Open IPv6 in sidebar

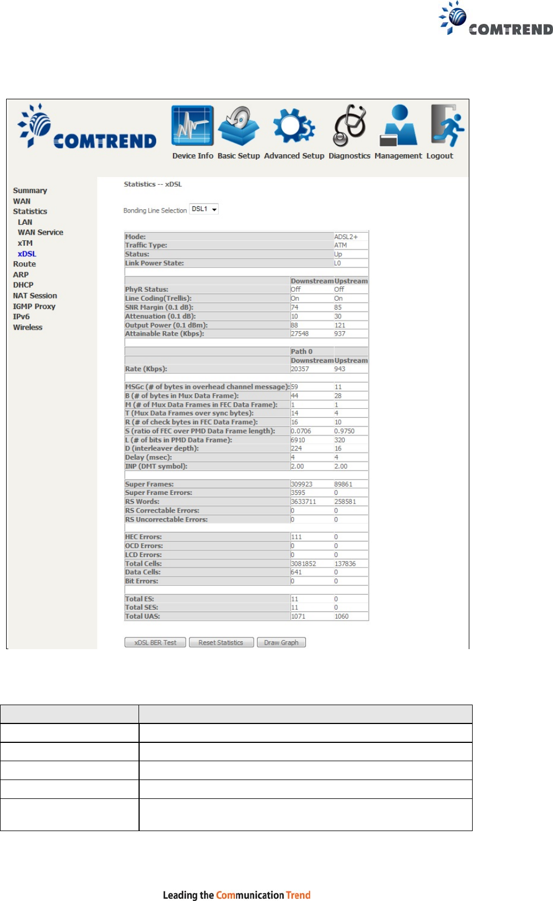point(21,317)
